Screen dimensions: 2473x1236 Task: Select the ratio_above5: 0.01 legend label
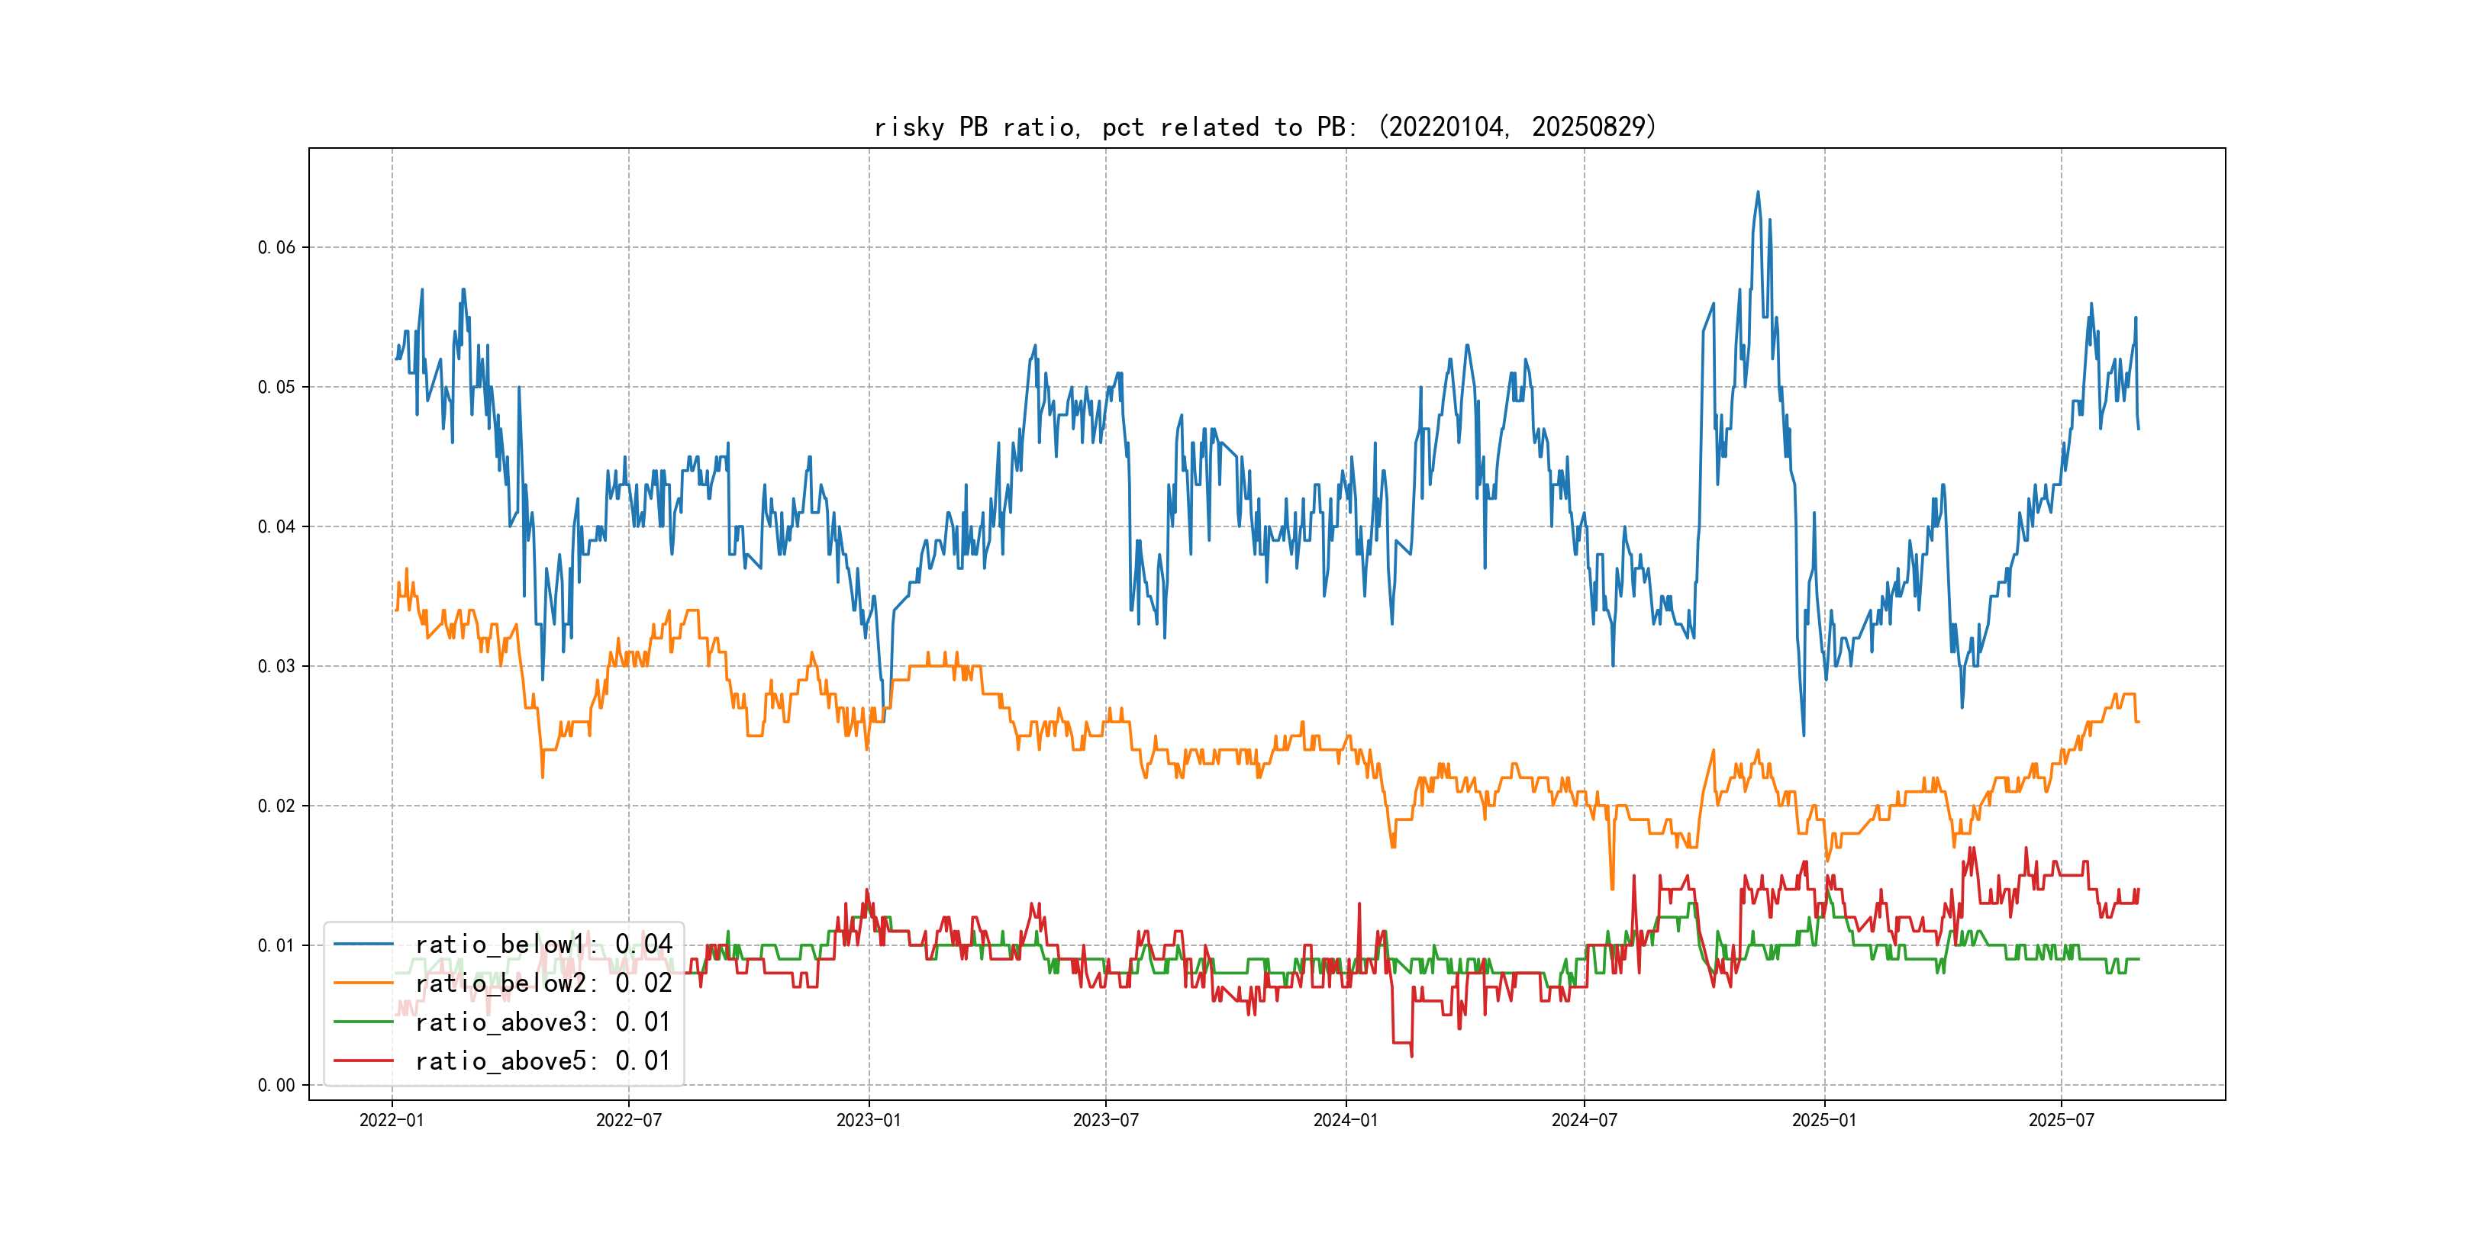[x=543, y=1061]
